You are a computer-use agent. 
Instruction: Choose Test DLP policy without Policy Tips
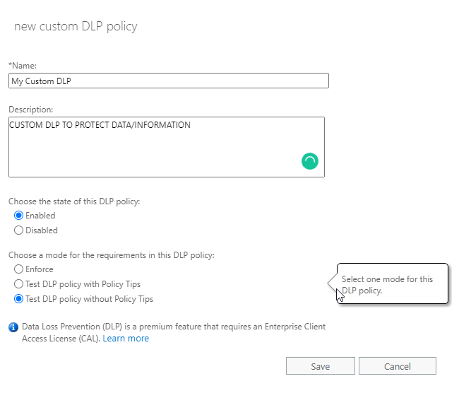click(18, 299)
